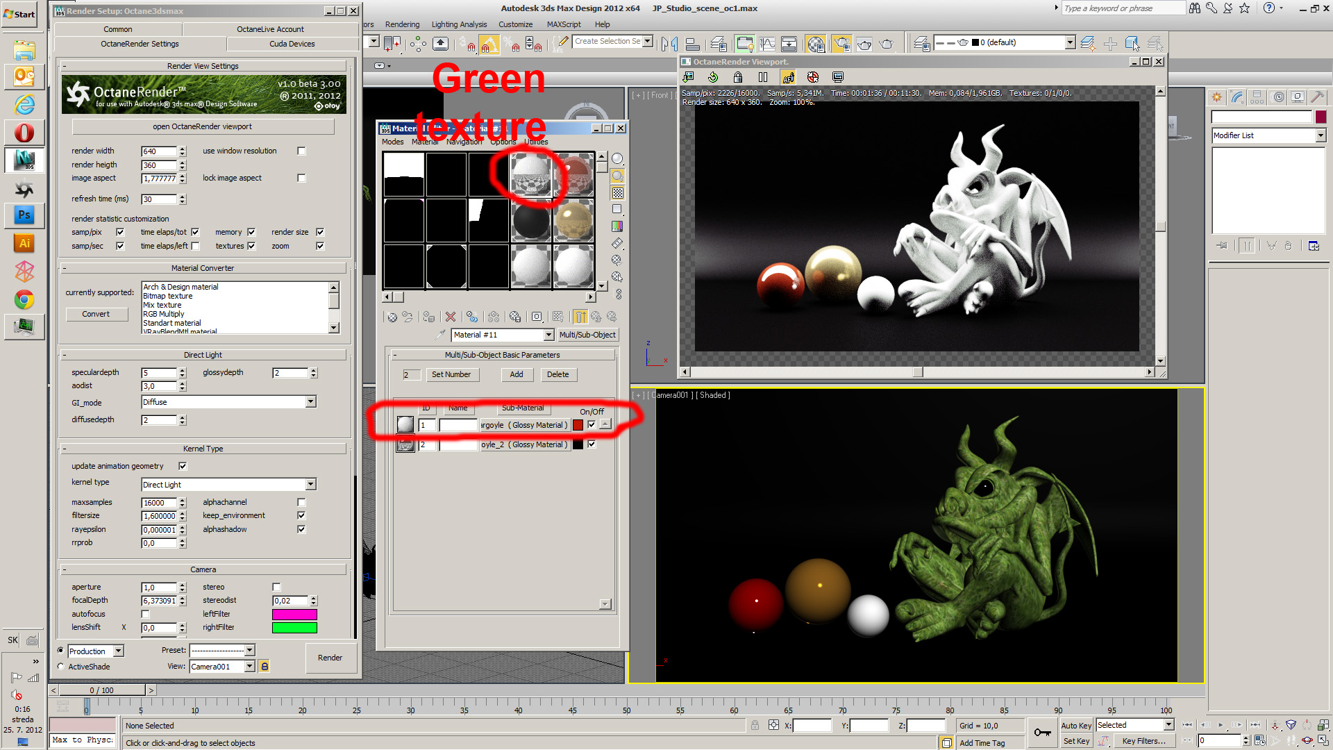Click the open OctaneRender viewport button
1333x750 pixels.
click(x=203, y=126)
